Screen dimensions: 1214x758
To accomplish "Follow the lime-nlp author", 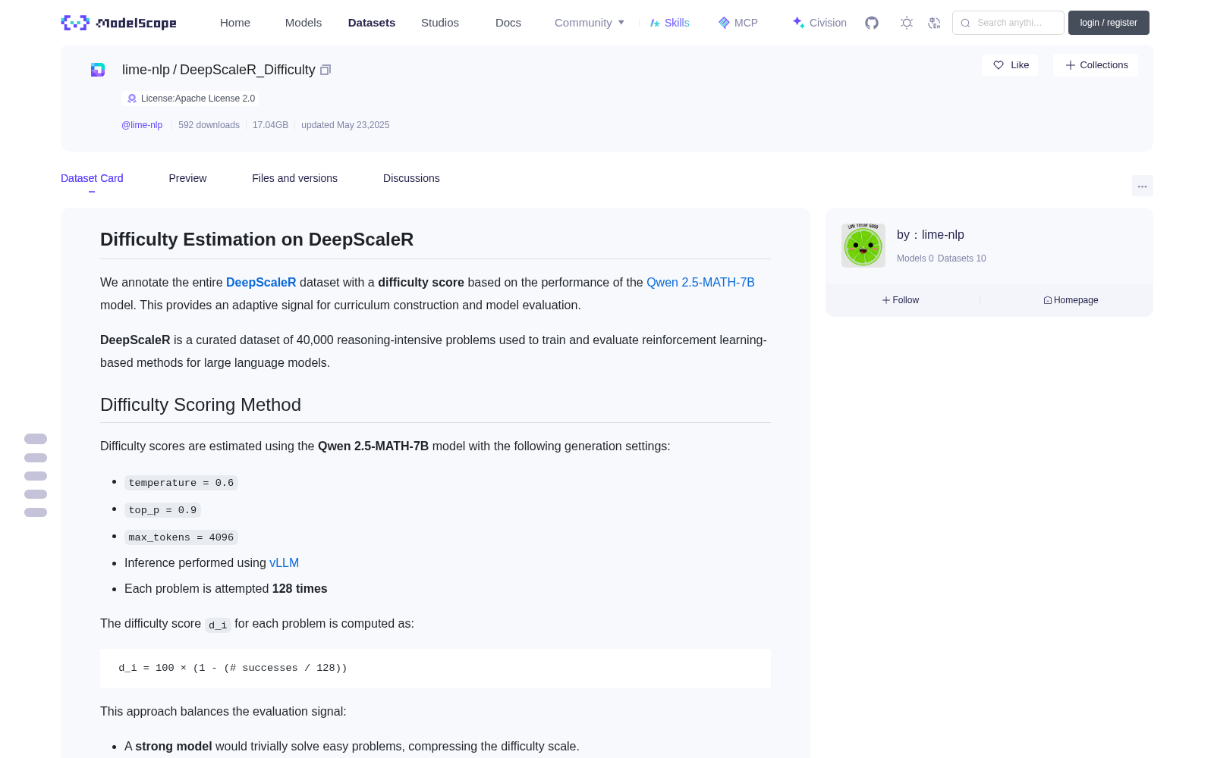I will 901,300.
